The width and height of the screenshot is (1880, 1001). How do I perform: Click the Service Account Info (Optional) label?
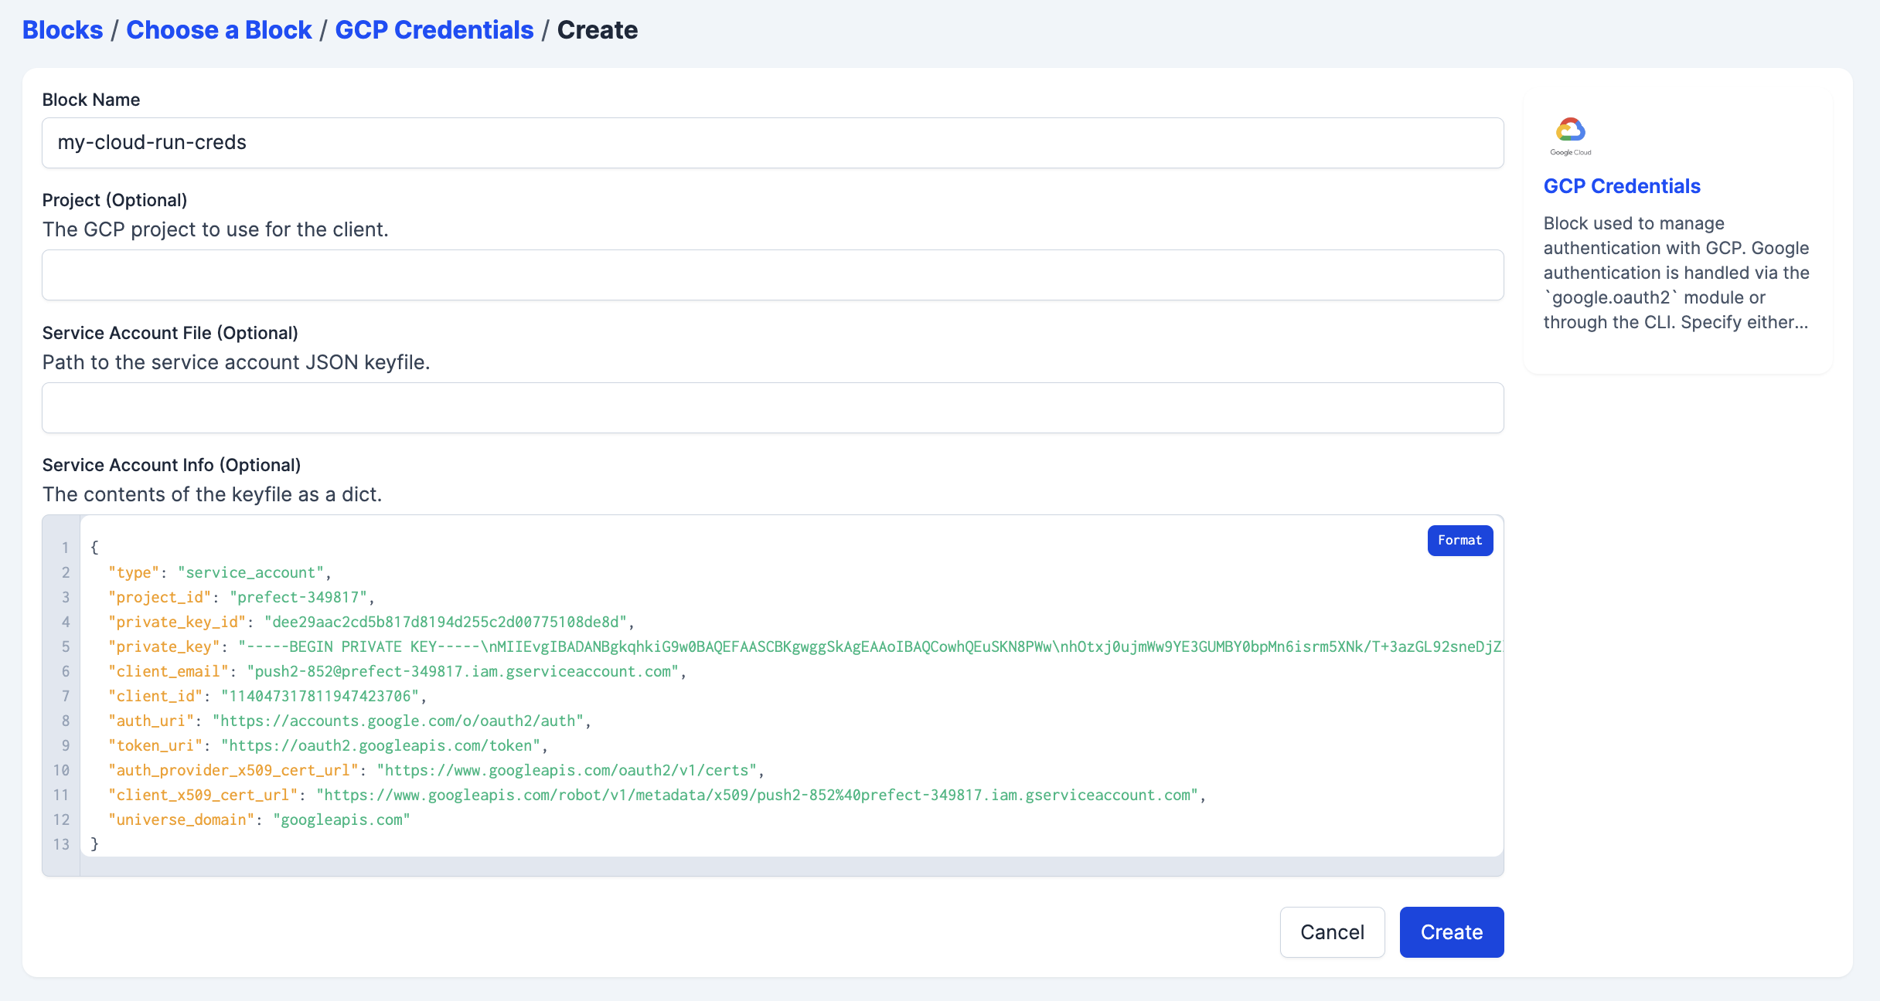click(x=172, y=465)
